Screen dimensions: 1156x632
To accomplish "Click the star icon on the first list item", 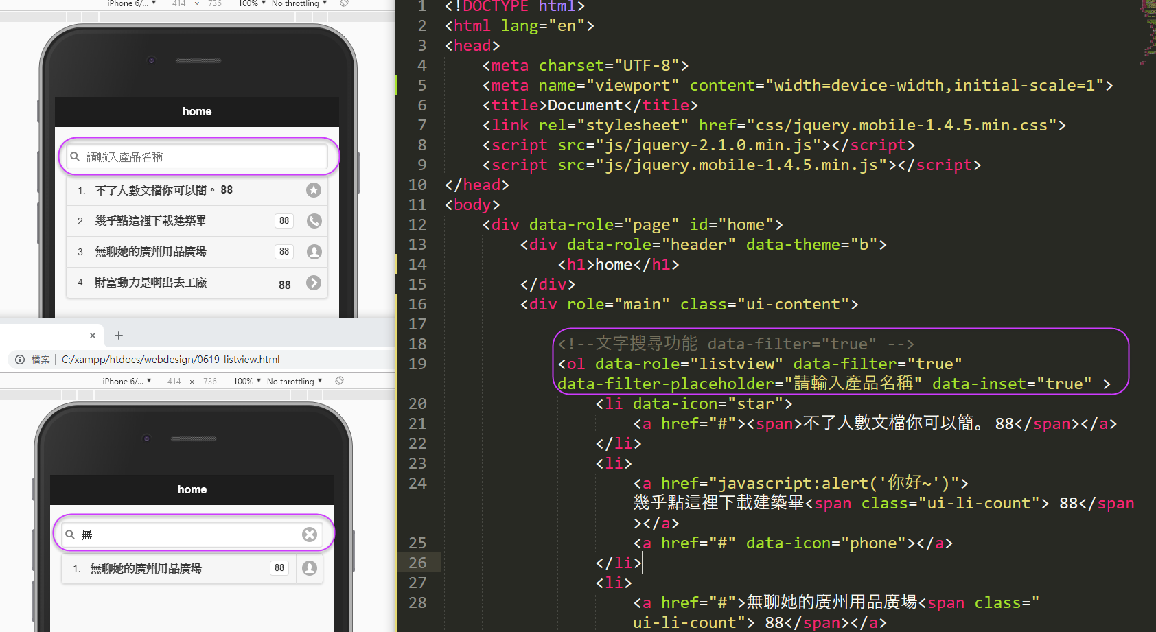I will tap(314, 190).
